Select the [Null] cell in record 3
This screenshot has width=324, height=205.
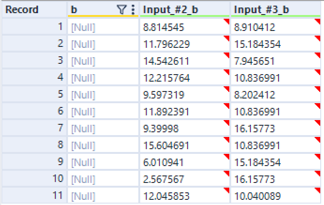pos(103,60)
